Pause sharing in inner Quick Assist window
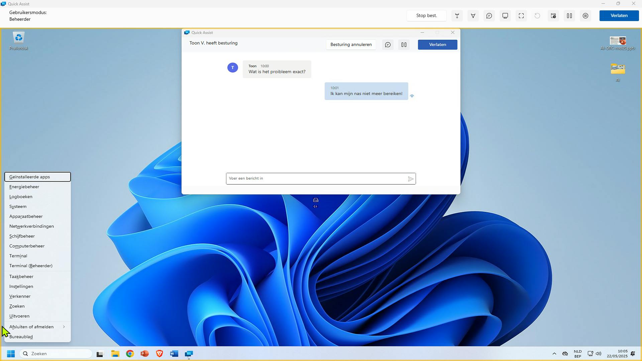The width and height of the screenshot is (642, 361). (x=404, y=45)
